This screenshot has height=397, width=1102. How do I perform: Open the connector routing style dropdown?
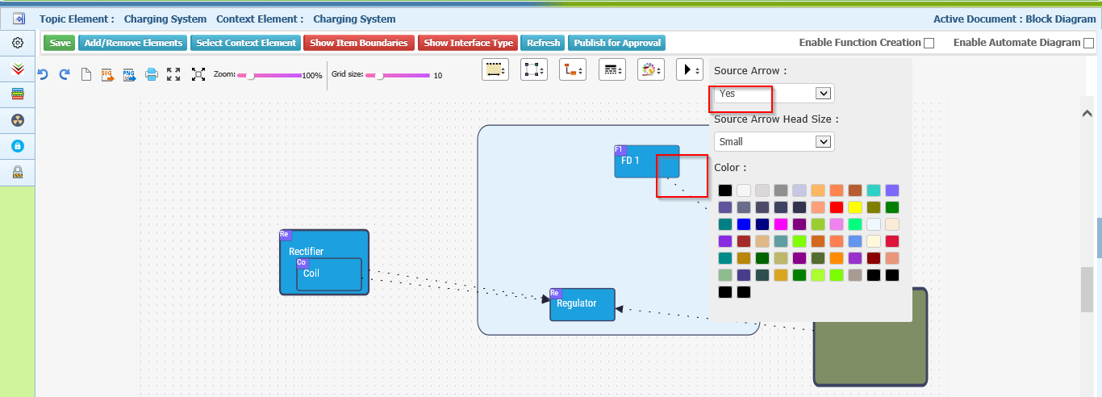coord(573,70)
